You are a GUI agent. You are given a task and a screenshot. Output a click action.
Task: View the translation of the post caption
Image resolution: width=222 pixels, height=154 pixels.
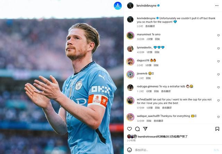150,26
